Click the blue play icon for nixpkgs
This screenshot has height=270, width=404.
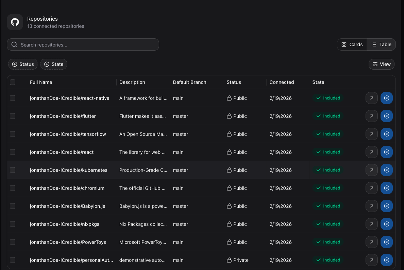tap(387, 224)
